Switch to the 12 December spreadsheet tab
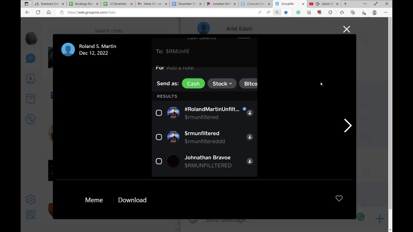This screenshot has height=232, width=413. [x=118, y=4]
